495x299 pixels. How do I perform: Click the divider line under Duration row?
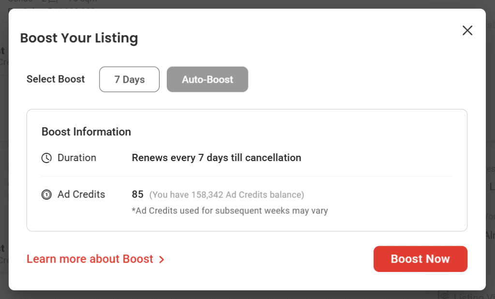coord(247,177)
